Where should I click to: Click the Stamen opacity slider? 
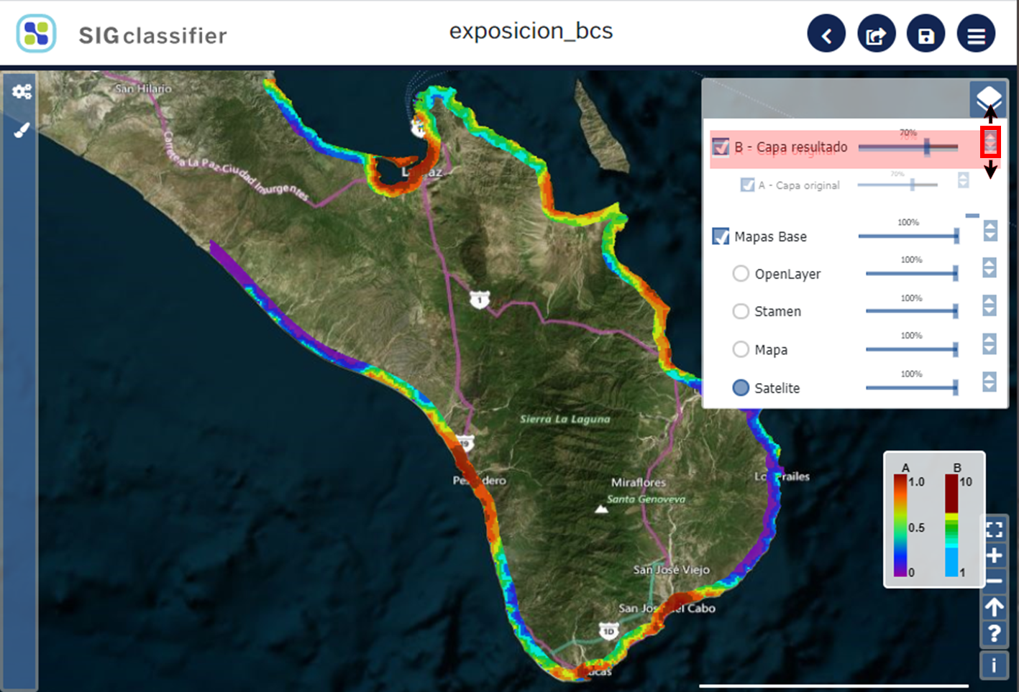(912, 310)
